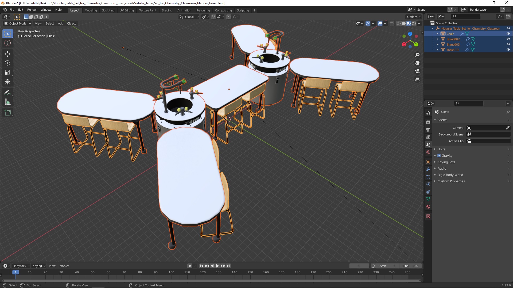The height and width of the screenshot is (288, 513).
Task: Open Tool properties tab
Action: [428, 113]
